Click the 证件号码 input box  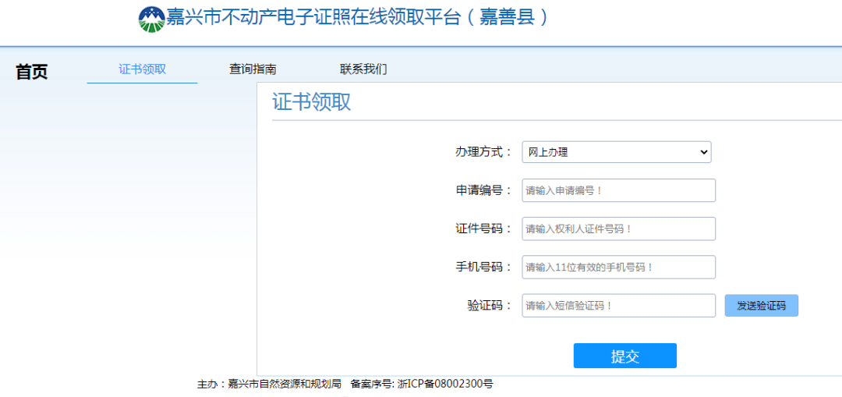point(618,229)
